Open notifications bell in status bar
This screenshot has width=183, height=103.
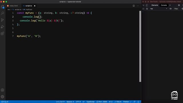(138, 102)
